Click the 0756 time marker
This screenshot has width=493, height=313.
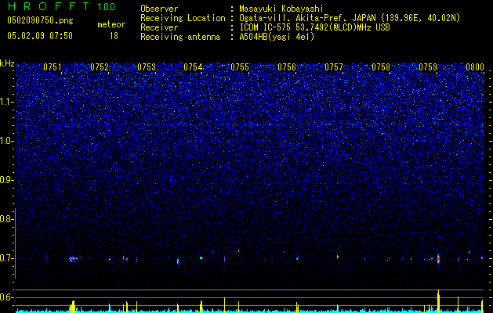coord(287,67)
